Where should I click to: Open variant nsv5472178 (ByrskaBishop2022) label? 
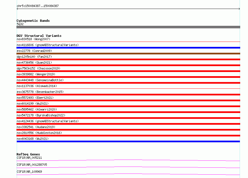click(41, 115)
